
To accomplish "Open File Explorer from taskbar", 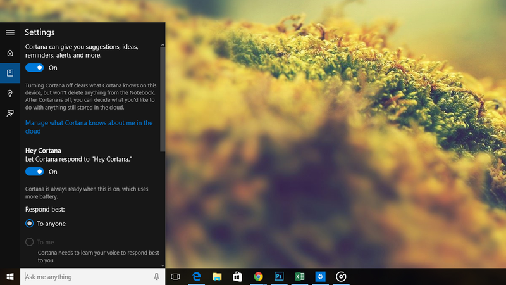I will (217, 277).
